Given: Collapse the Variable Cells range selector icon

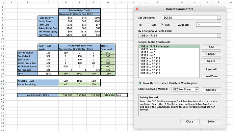Looking at the screenshot, I should (x=219, y=36).
